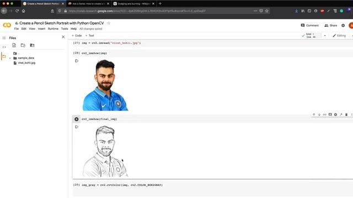Expand the sample_data folder arrow
The height and width of the screenshot is (198, 353).
[10, 58]
